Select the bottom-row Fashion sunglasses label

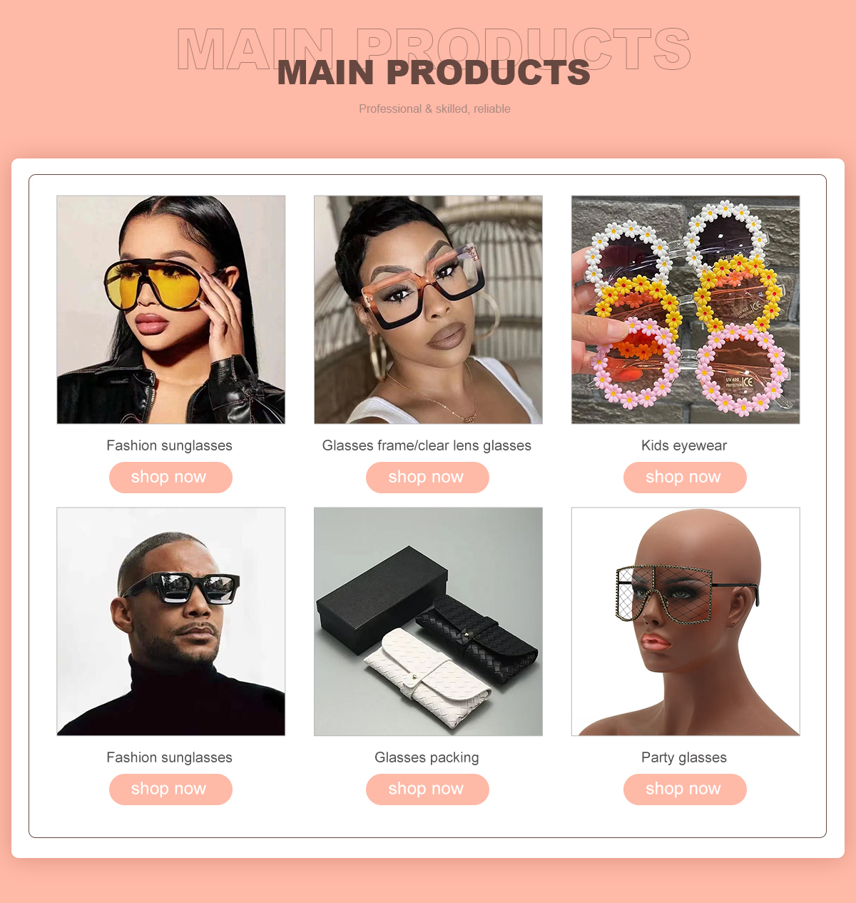[170, 757]
